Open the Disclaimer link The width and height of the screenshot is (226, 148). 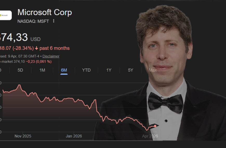(x=51, y=56)
